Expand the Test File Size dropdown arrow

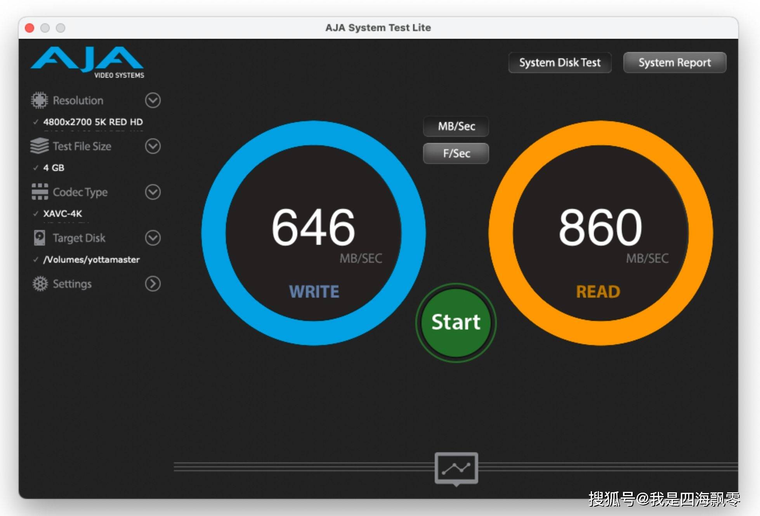153,146
